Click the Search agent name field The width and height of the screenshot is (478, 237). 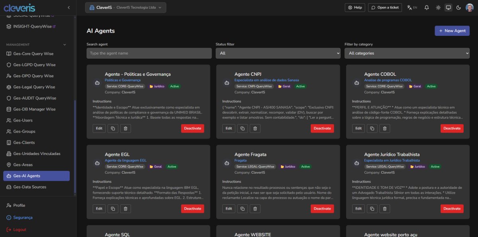tap(149, 53)
